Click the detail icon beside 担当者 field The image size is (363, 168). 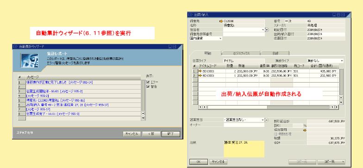pyautogui.click(x=267, y=30)
